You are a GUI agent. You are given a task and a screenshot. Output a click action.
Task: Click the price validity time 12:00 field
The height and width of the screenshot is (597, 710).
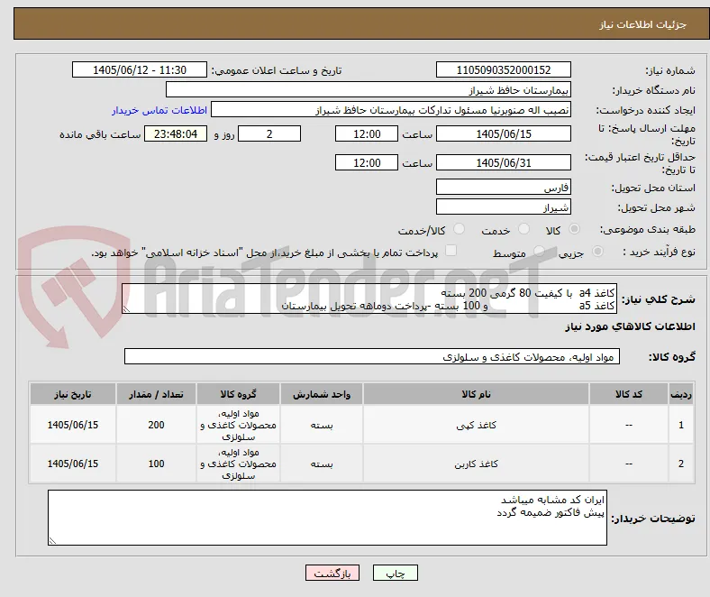(367, 162)
